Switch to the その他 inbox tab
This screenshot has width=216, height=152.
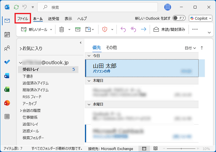pyautogui.click(x=112, y=47)
